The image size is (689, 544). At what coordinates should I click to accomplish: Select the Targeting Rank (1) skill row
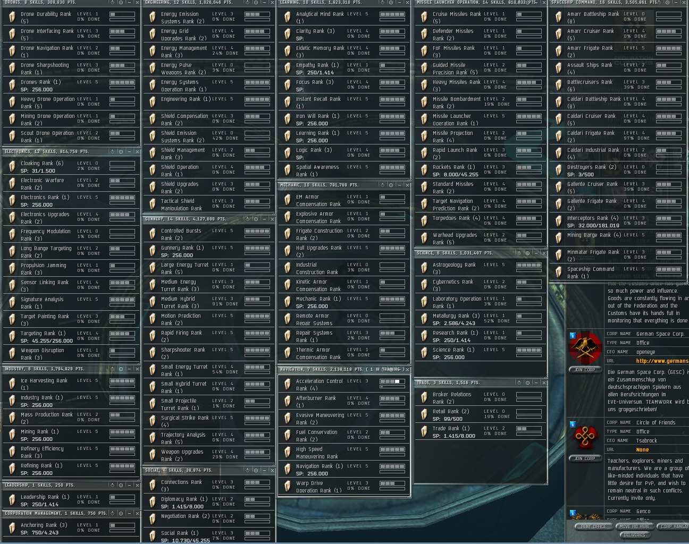click(x=71, y=337)
